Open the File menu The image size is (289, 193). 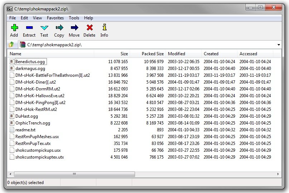click(13, 18)
